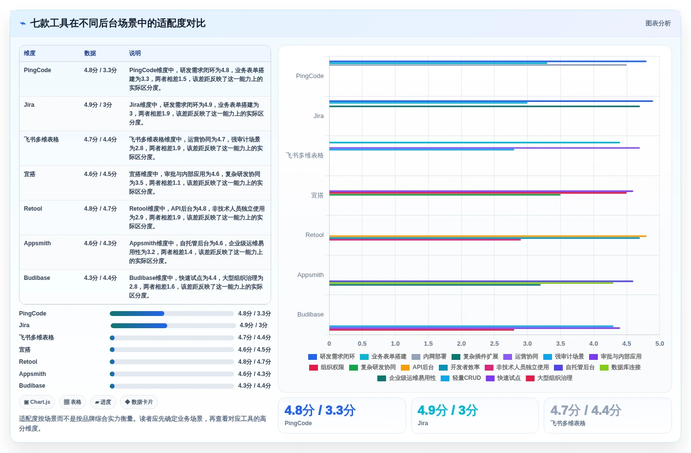This screenshot has width=691, height=453.
Task: Click the 进度 tag chip
Action: click(103, 402)
